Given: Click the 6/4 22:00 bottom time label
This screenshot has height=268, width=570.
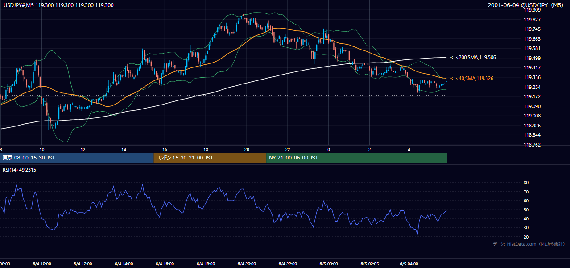Looking at the screenshot, I should pos(287,264).
